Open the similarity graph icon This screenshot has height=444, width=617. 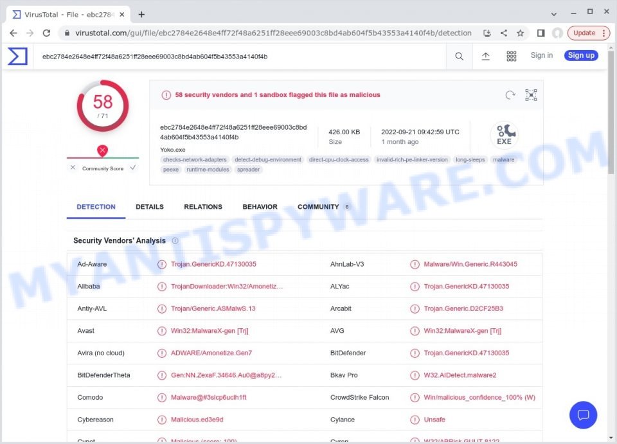(x=531, y=95)
